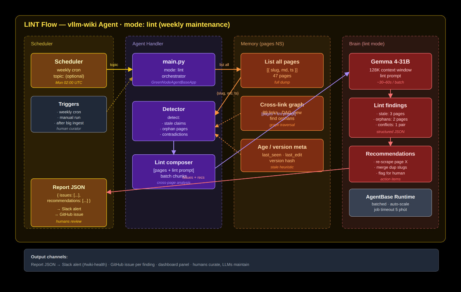Click '· merge dup slugs' recommendation
This screenshot has width=461, height=292.
tap(390, 167)
